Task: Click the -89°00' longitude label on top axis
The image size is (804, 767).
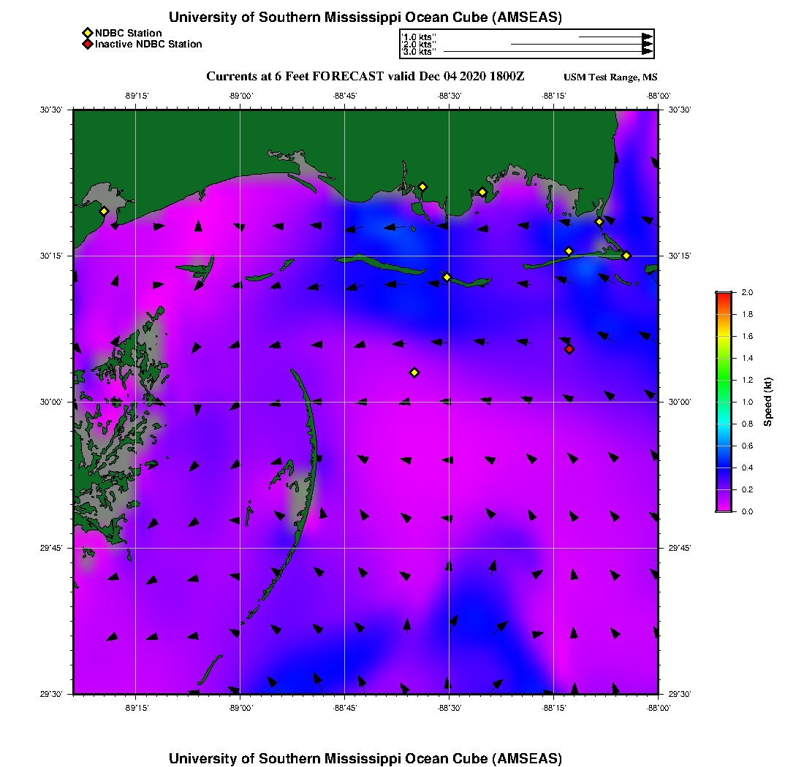Action: pyautogui.click(x=240, y=96)
